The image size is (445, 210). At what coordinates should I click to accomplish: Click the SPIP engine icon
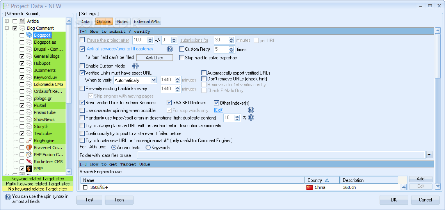(29, 169)
